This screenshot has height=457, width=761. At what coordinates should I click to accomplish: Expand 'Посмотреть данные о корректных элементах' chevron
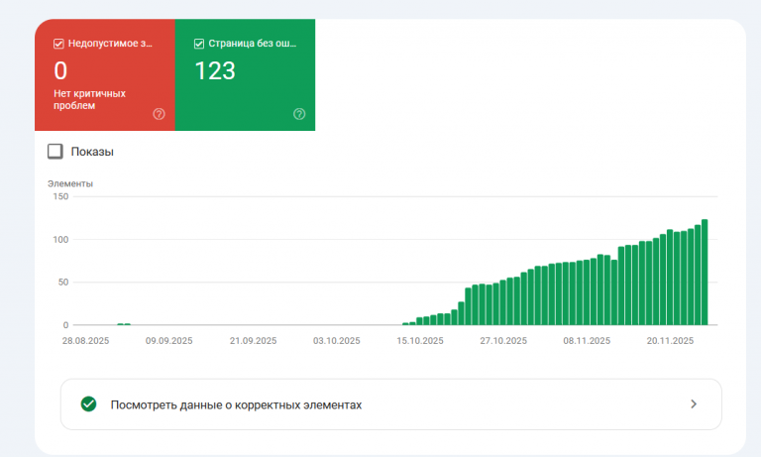[x=694, y=404]
